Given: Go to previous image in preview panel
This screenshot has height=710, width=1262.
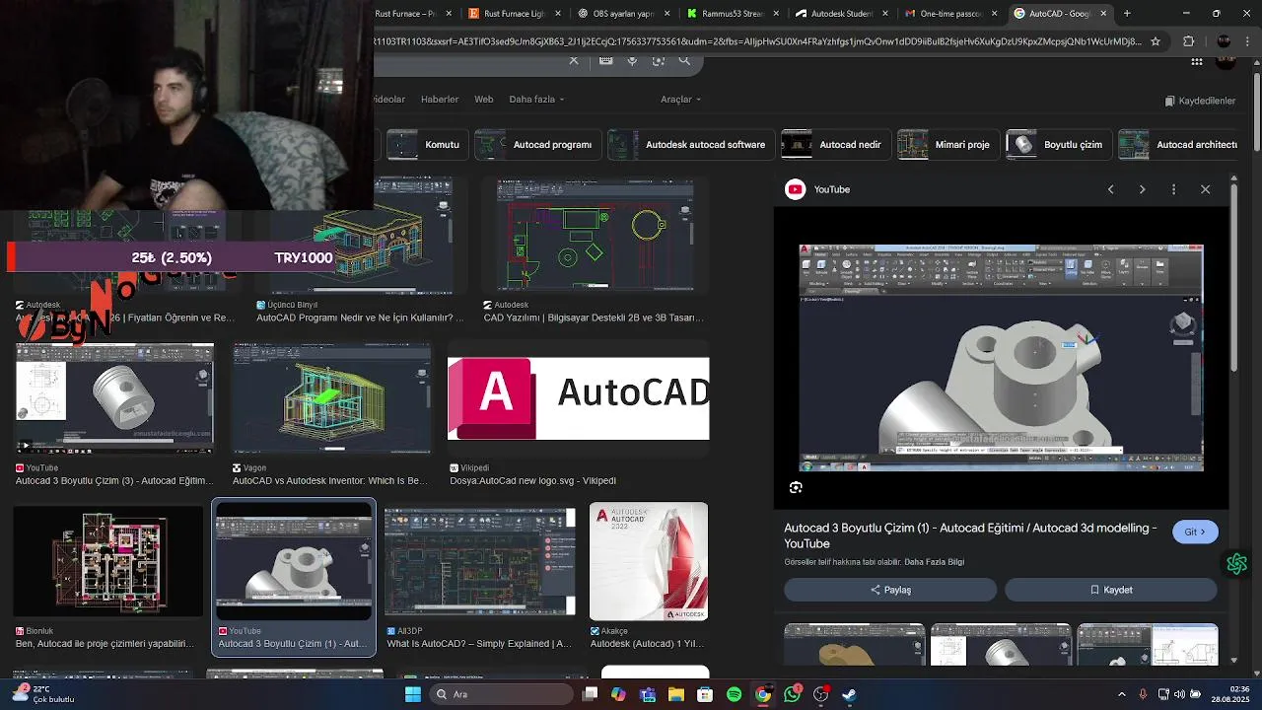Looking at the screenshot, I should (x=1110, y=189).
